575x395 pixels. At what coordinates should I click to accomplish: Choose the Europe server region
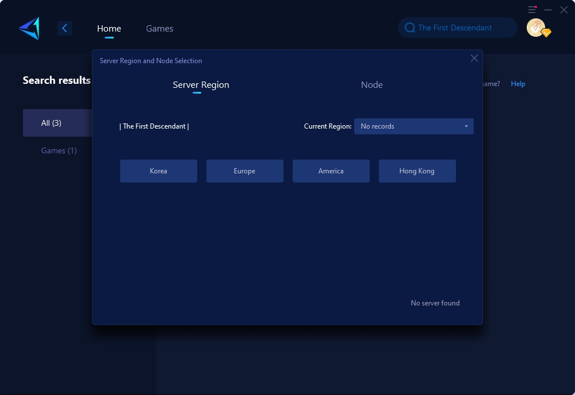point(244,171)
